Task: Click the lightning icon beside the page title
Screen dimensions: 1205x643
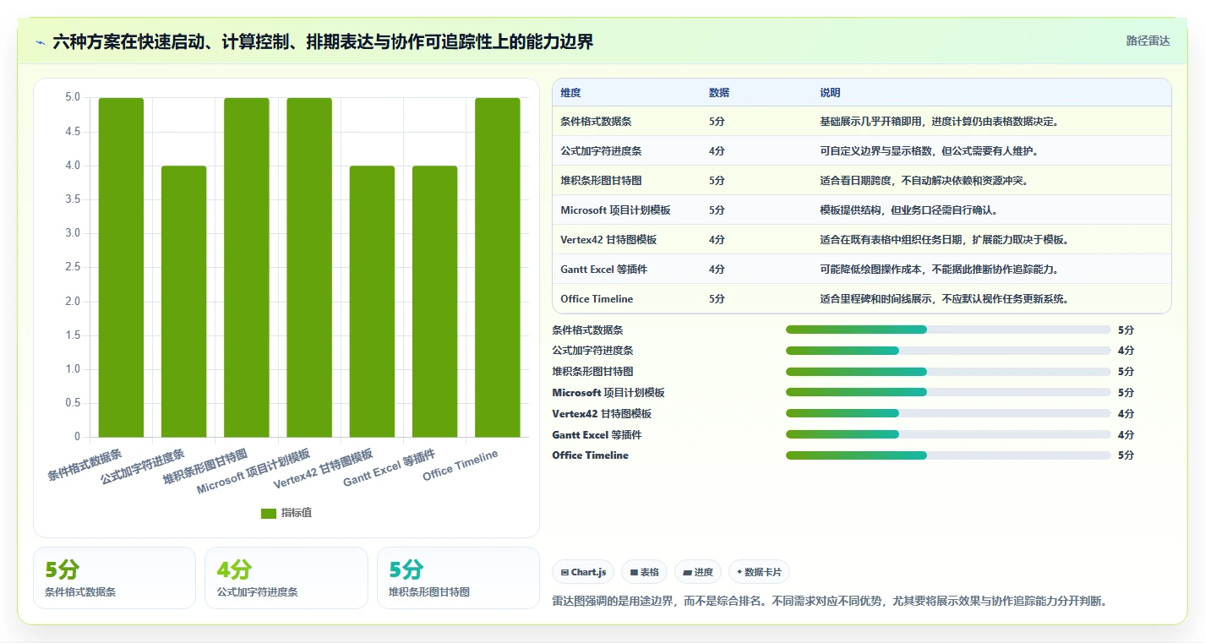Action: pos(41,42)
